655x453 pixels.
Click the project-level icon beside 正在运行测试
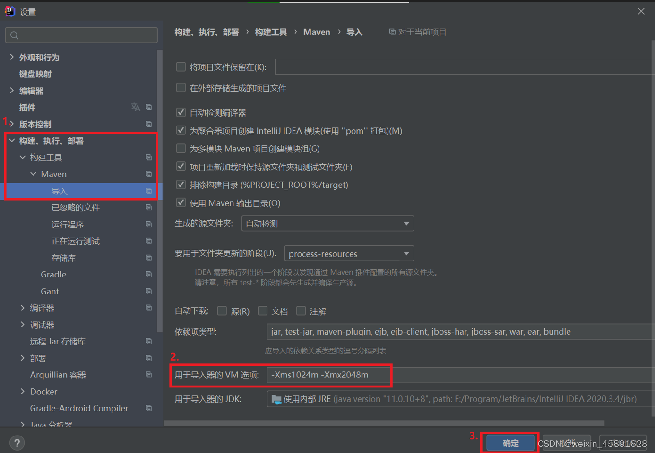[x=148, y=241]
